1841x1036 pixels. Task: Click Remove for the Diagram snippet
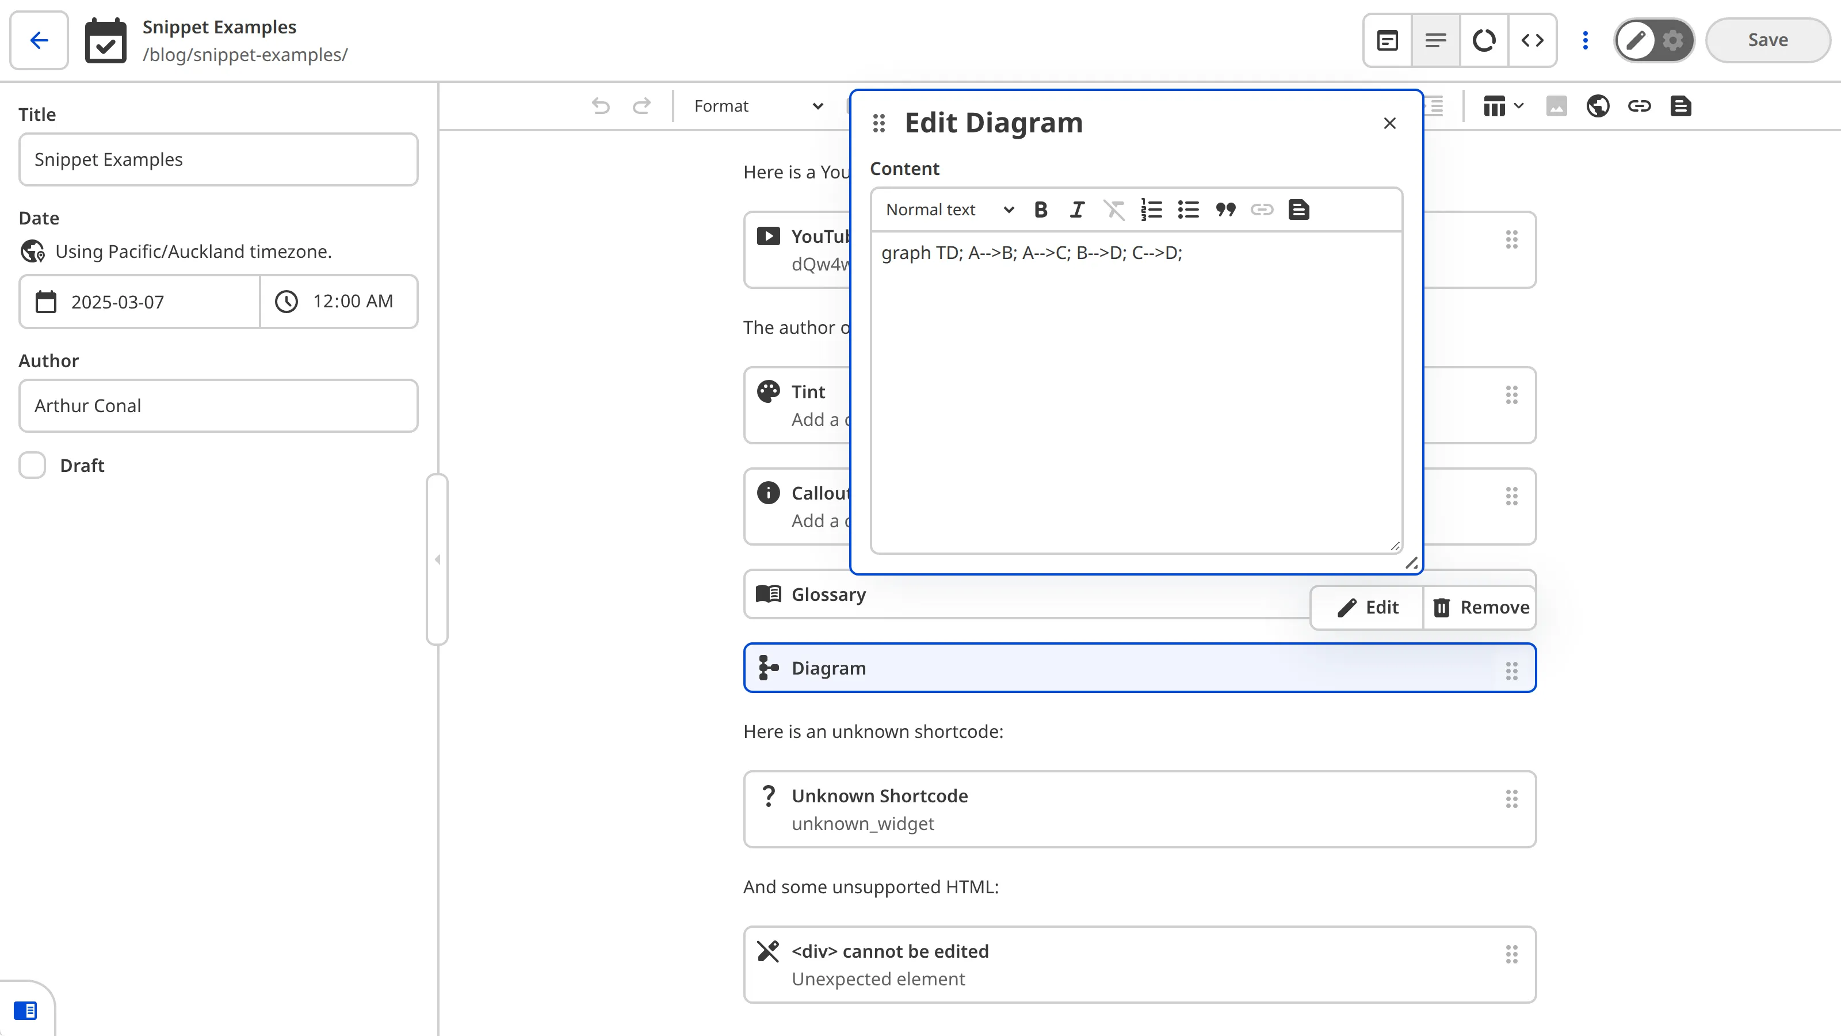(1480, 607)
